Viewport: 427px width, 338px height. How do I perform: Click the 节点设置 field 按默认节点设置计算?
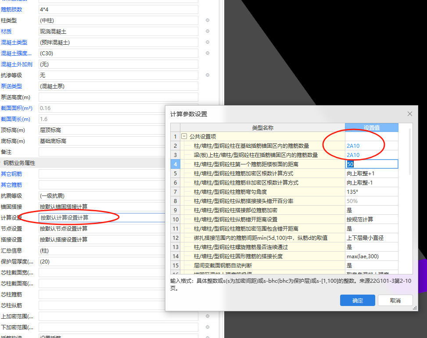pyautogui.click(x=102, y=228)
